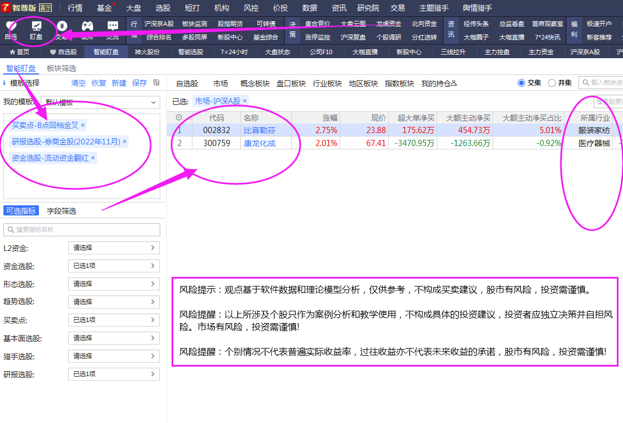Select the 并集 radio button
Image resolution: width=623 pixels, height=423 pixels.
coord(551,83)
